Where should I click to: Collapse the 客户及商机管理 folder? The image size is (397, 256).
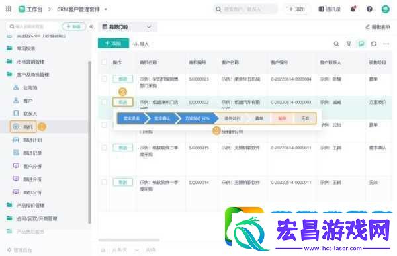tap(28, 75)
